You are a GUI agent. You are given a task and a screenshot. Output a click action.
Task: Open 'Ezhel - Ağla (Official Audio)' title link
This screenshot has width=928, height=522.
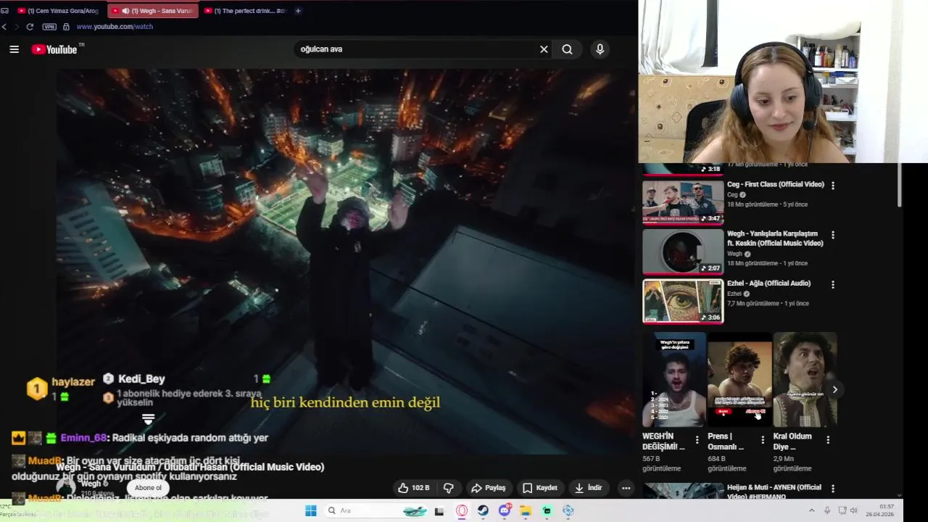(x=768, y=283)
